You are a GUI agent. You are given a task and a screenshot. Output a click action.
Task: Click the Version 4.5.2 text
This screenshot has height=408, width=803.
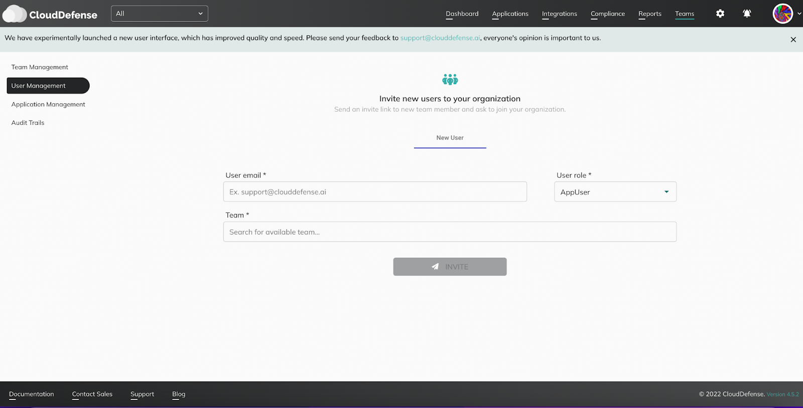tap(783, 394)
